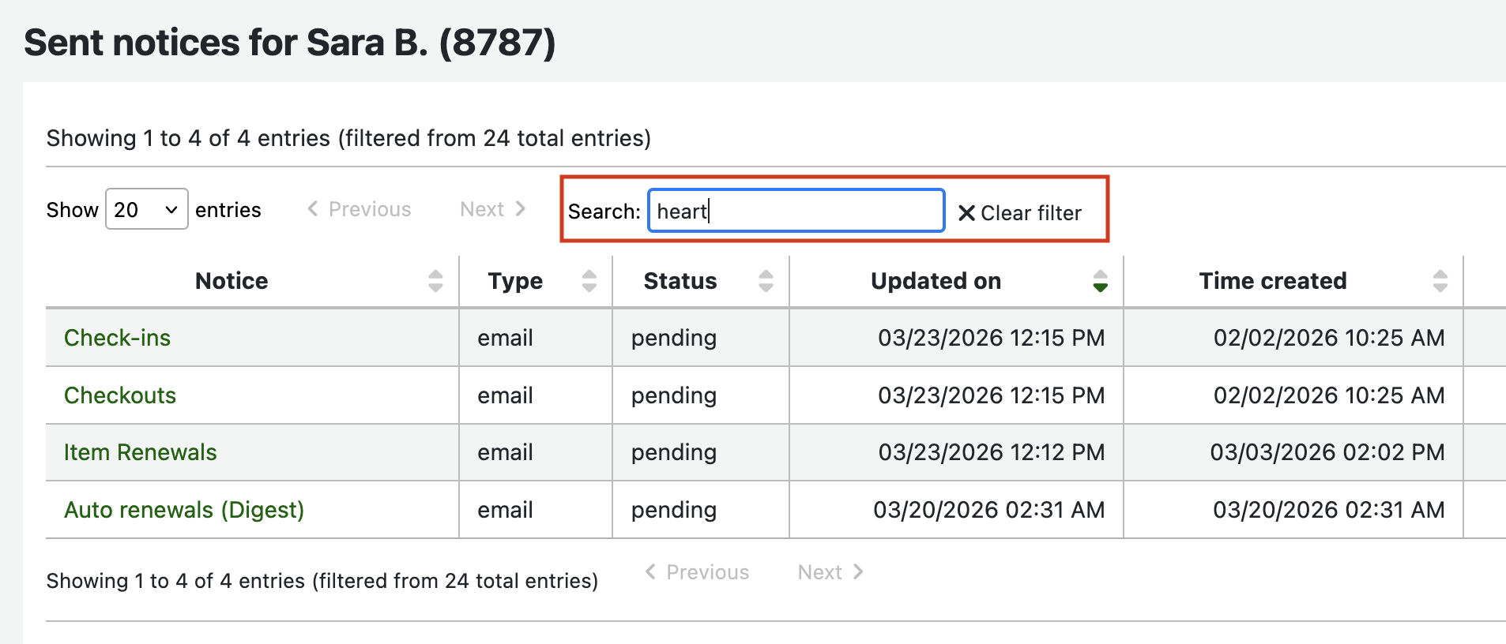Click the sort arrows in Status column
This screenshot has height=644, width=1506.
[x=766, y=281]
